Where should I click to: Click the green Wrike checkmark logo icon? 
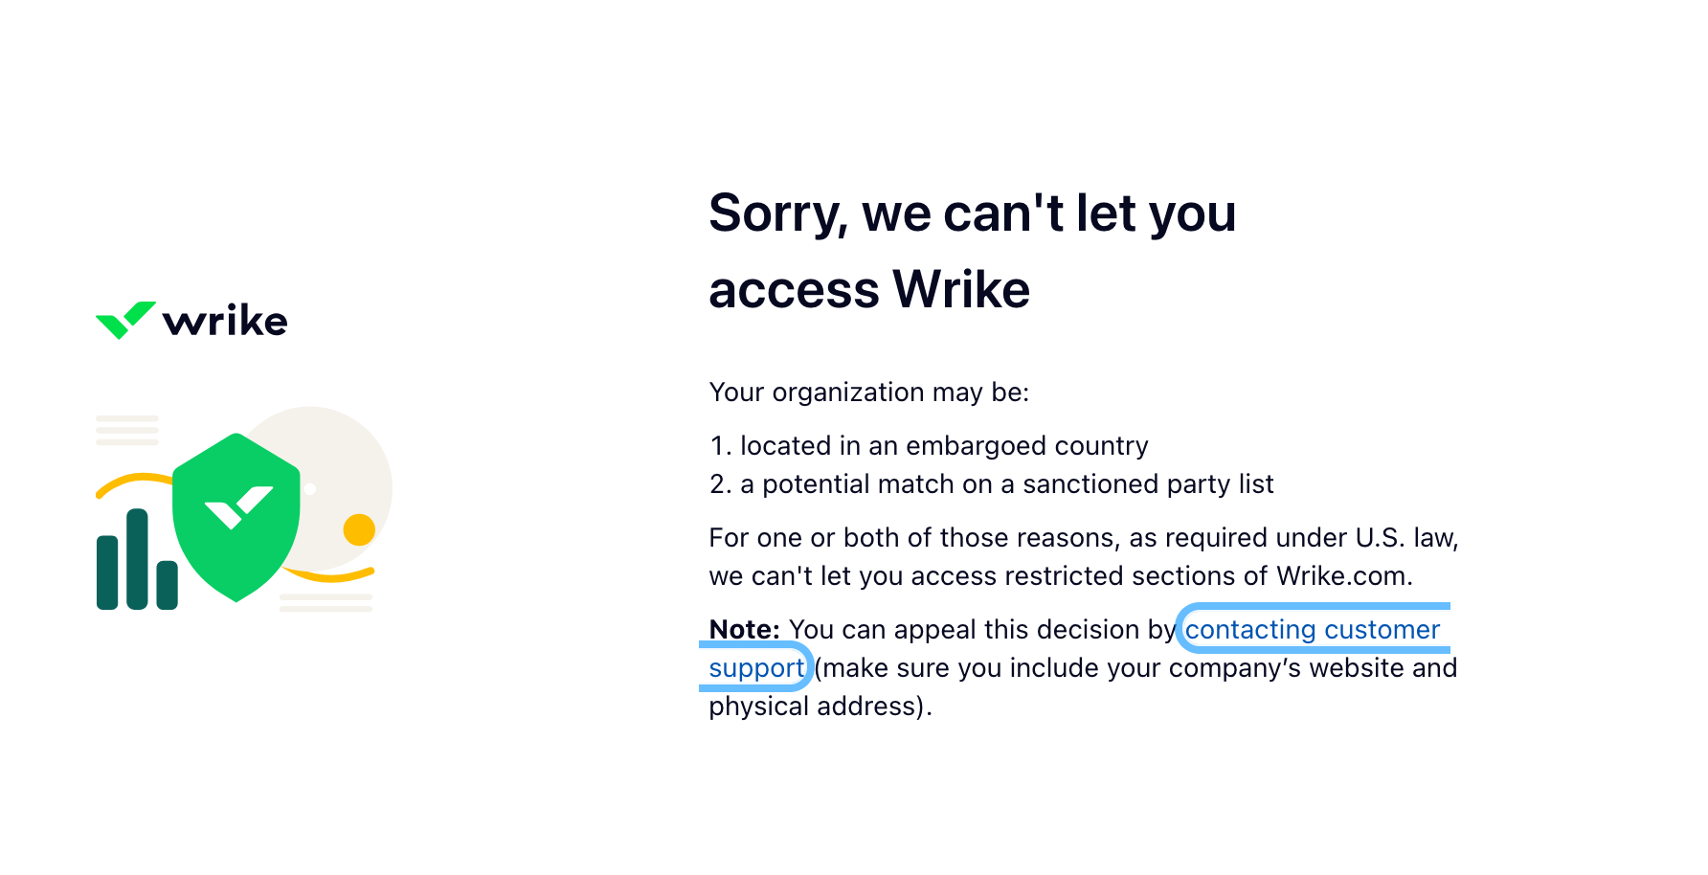[125, 320]
